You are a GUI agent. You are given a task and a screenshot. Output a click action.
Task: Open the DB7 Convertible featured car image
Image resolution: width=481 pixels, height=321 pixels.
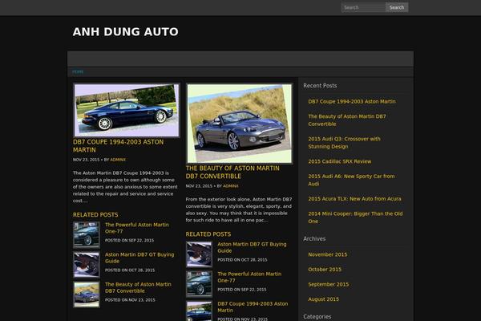[239, 124]
